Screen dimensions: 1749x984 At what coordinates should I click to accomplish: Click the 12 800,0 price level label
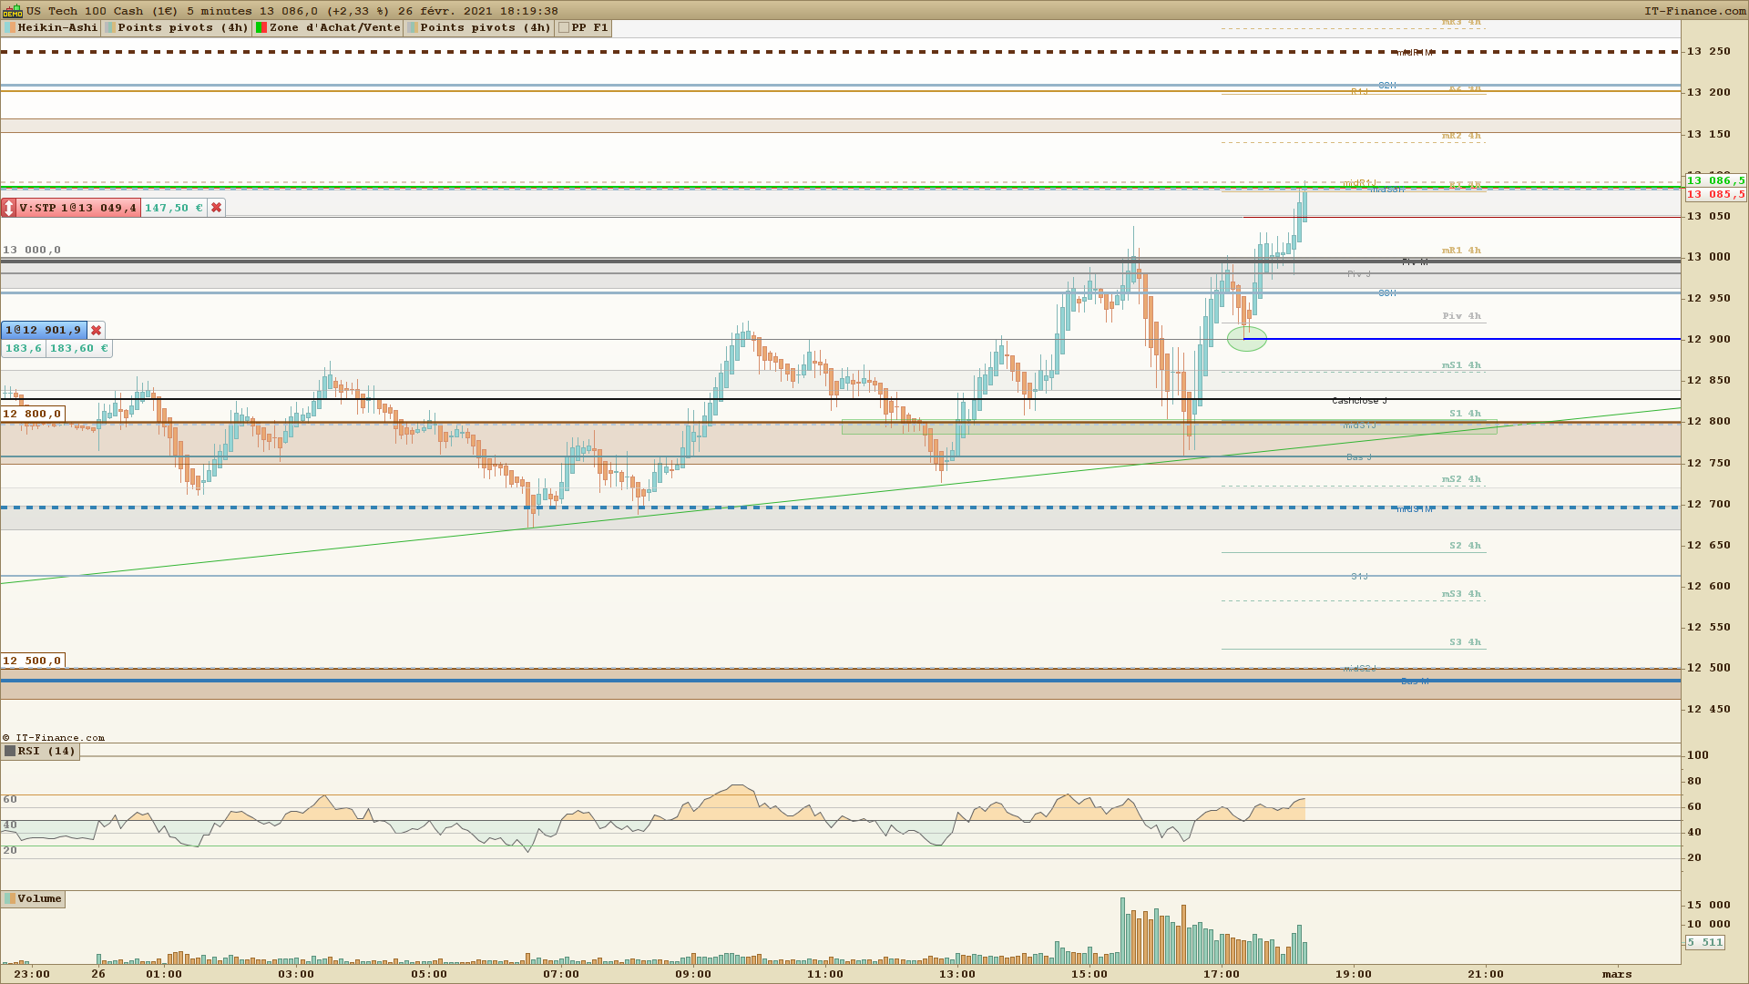(32, 414)
